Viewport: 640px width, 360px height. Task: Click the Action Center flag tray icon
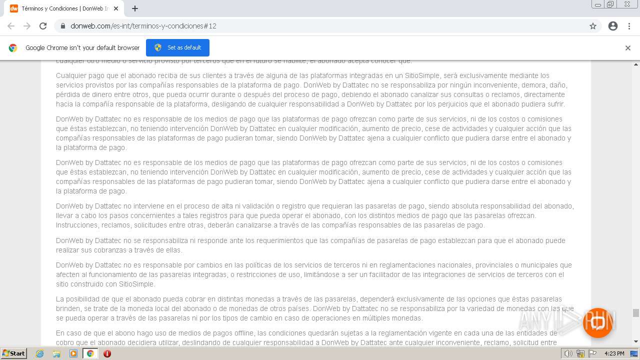(593, 353)
